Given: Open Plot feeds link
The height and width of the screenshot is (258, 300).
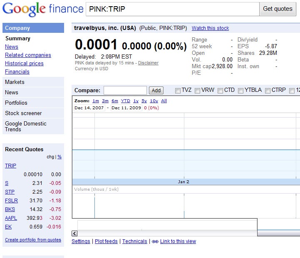Looking at the screenshot, I should pyautogui.click(x=106, y=241).
